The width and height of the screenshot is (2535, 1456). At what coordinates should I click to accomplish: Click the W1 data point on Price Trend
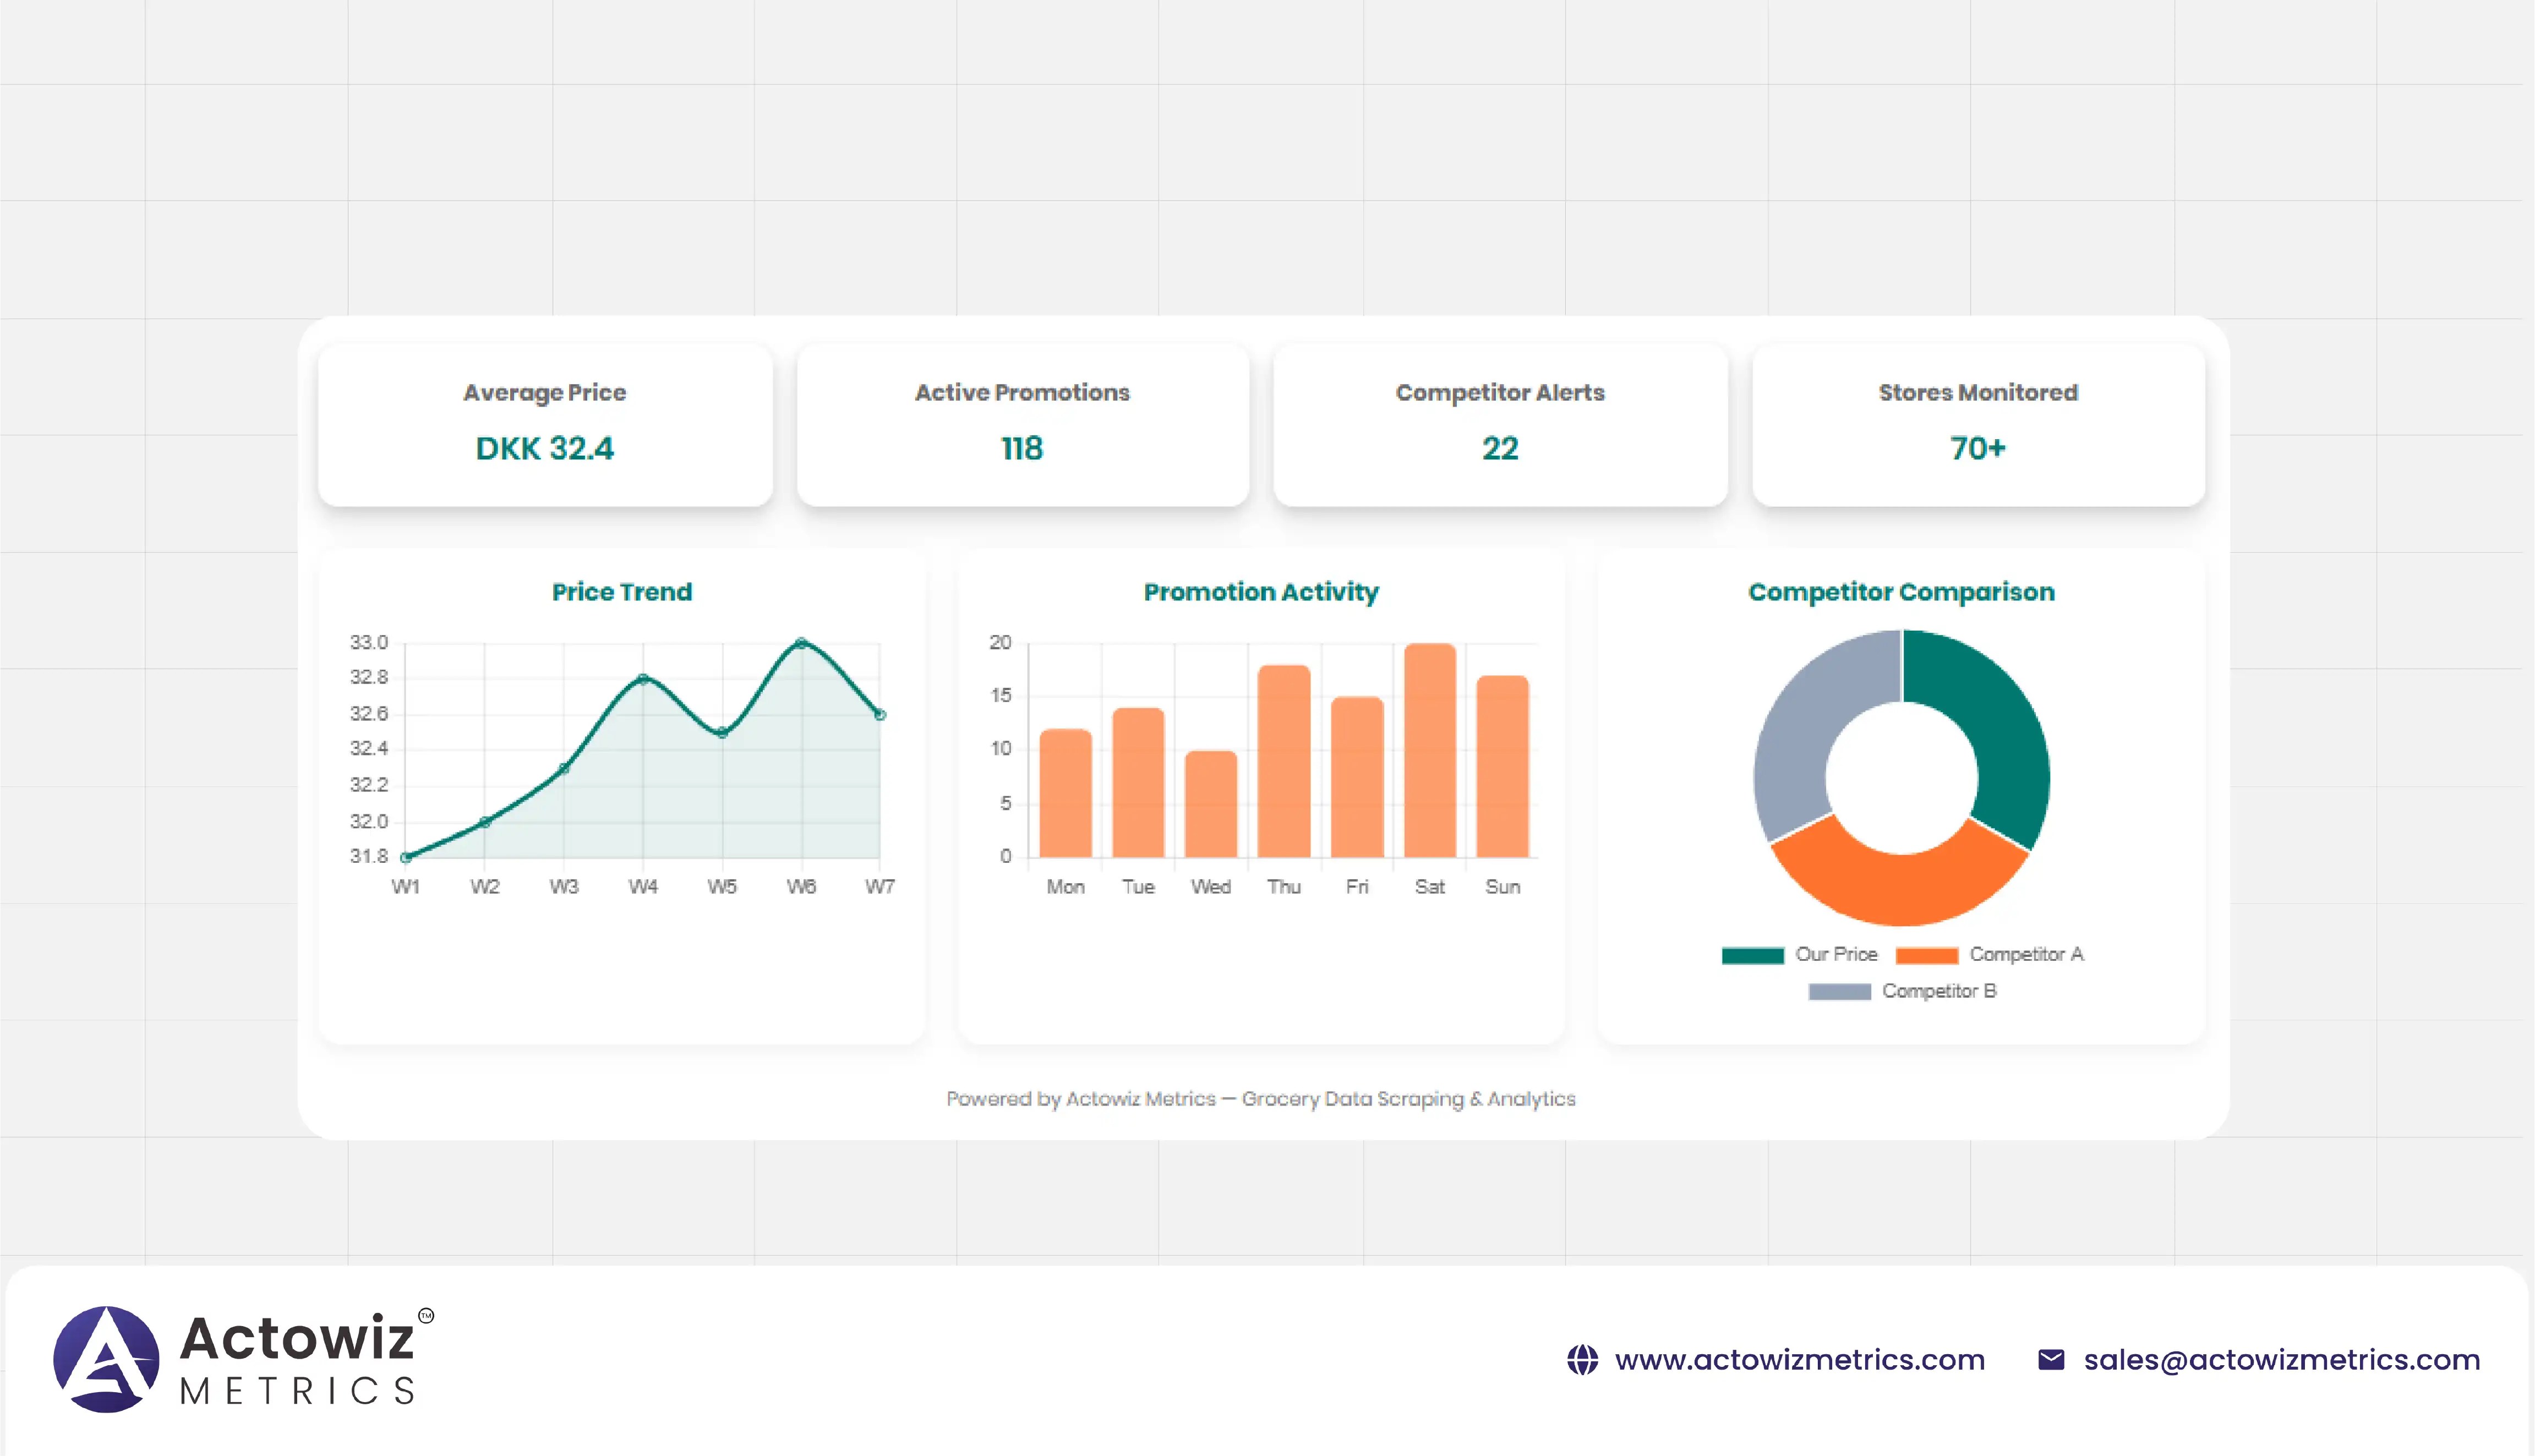406,857
